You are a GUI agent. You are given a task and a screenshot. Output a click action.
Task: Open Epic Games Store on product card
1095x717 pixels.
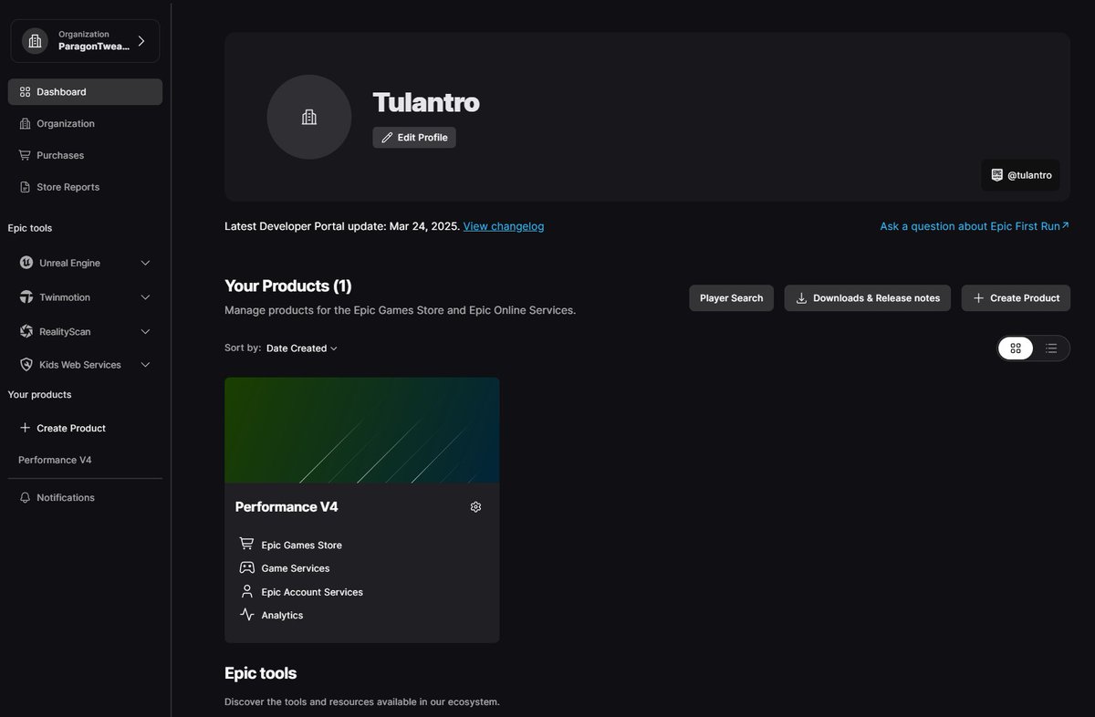click(302, 546)
